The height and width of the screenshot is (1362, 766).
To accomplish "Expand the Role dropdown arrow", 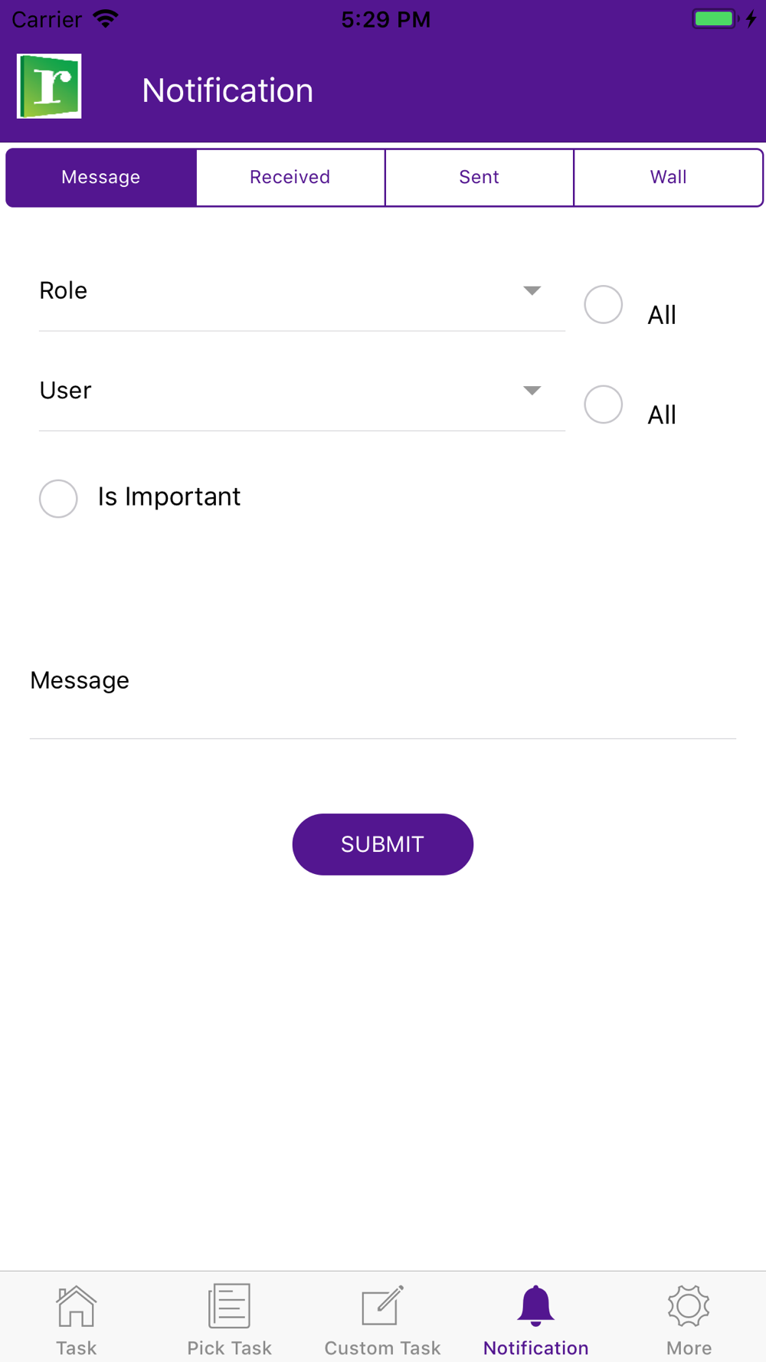I will [x=532, y=291].
